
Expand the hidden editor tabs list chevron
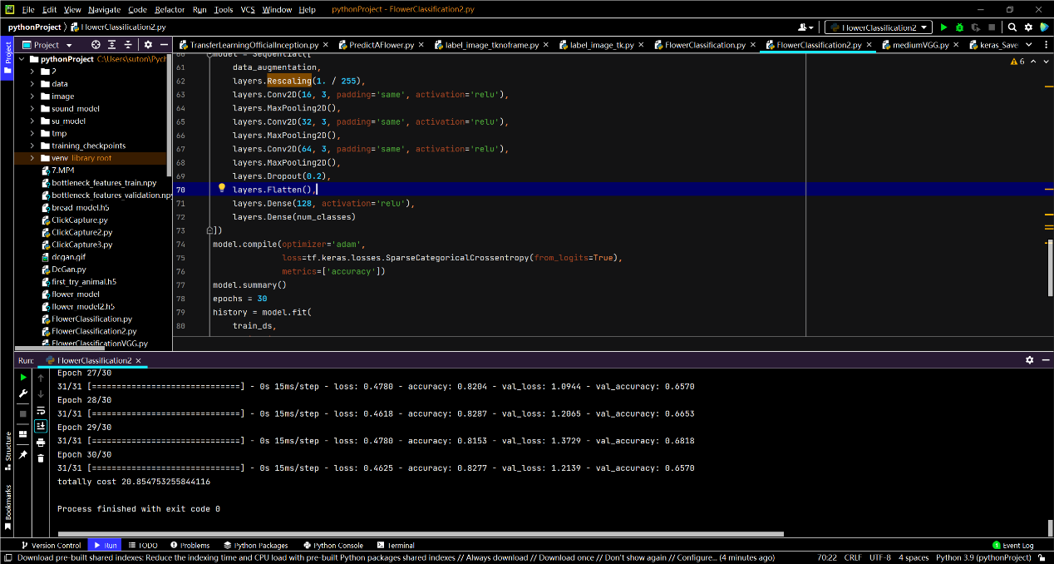(x=1029, y=45)
